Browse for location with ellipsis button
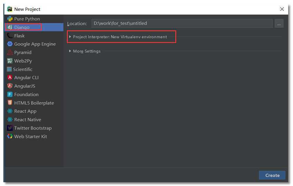Image resolution: width=293 pixels, height=186 pixels. pos(279,23)
